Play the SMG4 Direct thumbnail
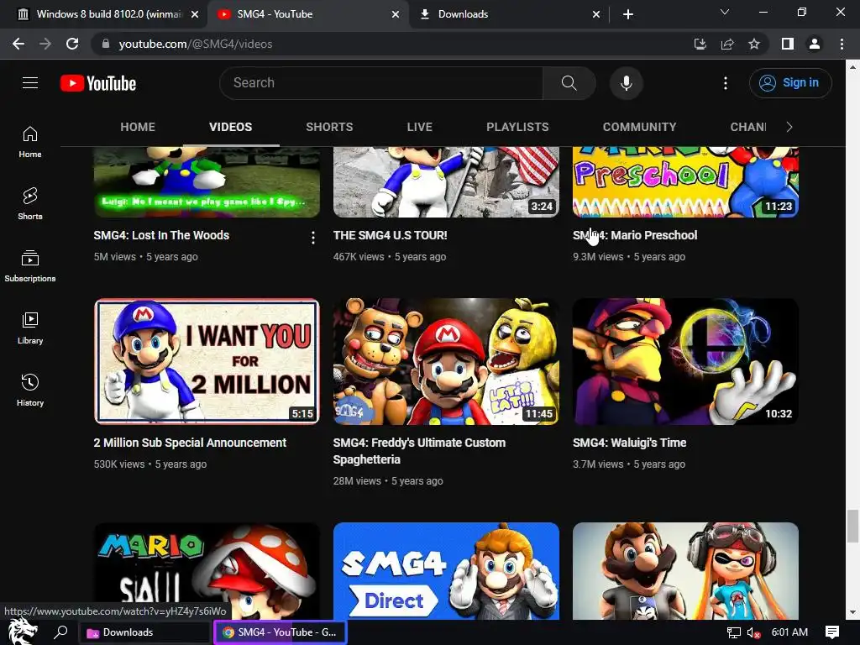Viewport: 860px width, 645px height. 446,571
